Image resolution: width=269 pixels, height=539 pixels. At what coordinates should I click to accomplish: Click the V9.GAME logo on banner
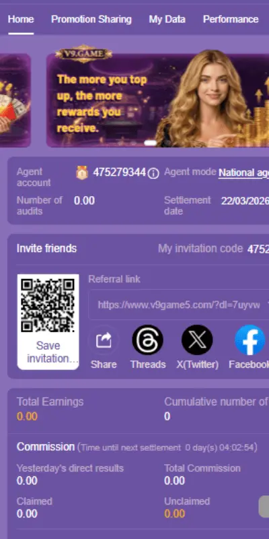point(83,54)
